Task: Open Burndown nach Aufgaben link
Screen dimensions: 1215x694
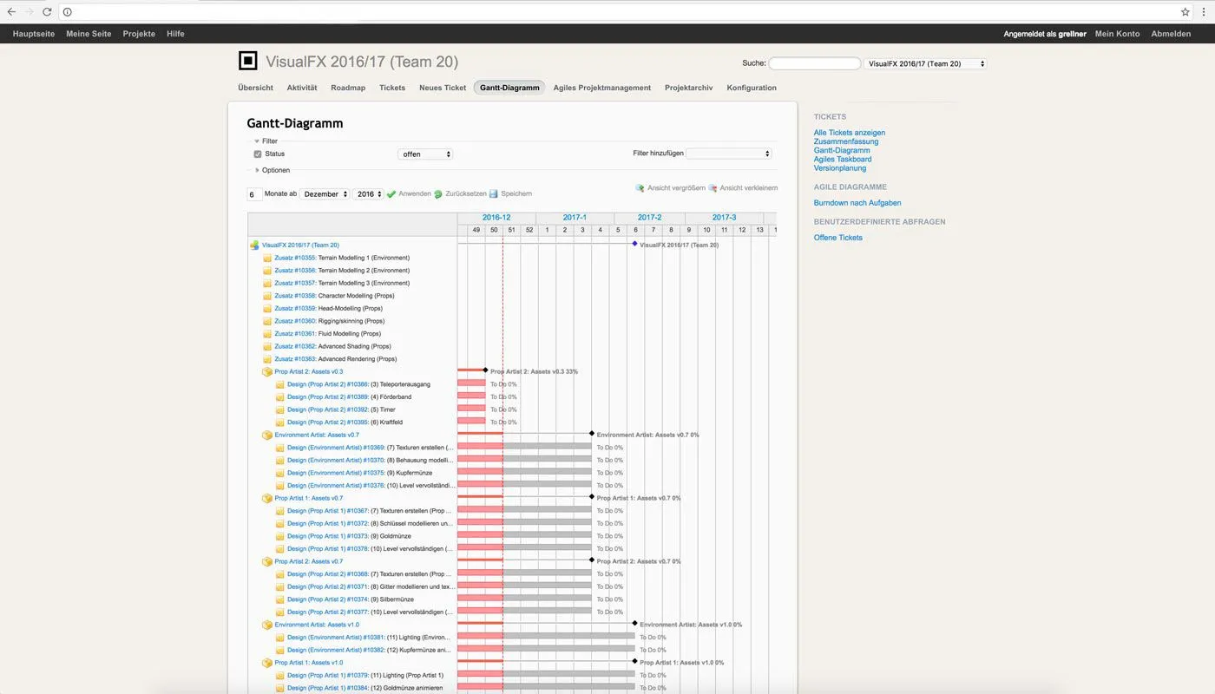Action: coord(857,203)
